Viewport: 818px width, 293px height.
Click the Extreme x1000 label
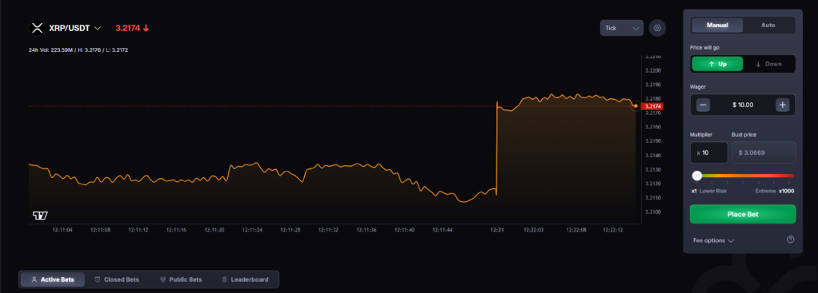tap(775, 191)
